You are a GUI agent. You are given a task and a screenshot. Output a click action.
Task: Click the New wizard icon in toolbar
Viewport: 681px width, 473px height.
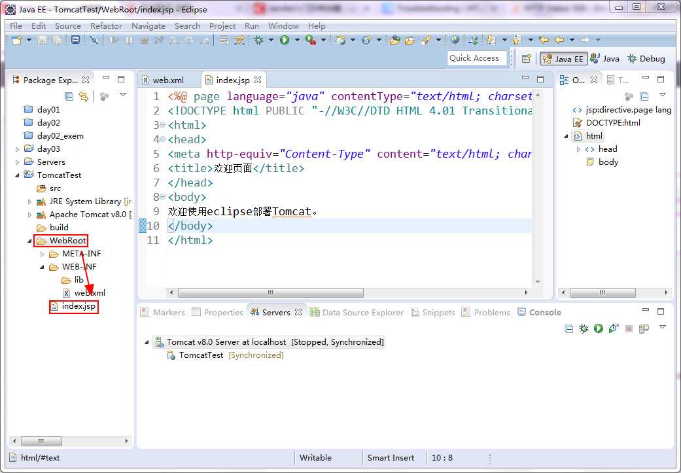point(16,41)
